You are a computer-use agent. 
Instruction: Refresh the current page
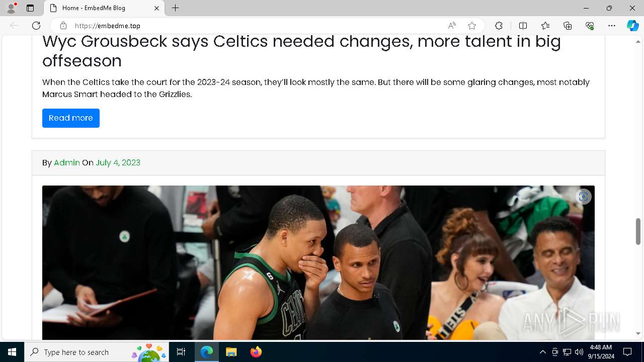(36, 26)
